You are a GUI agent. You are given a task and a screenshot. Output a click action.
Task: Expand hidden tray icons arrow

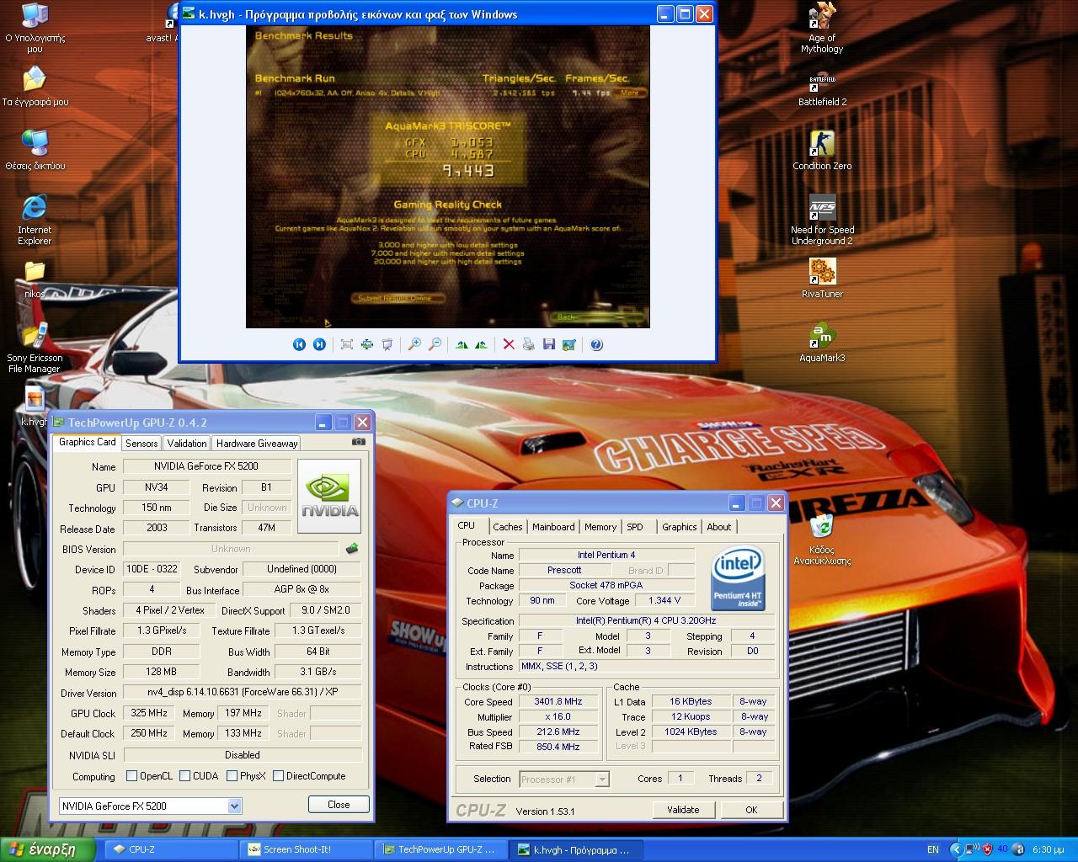[x=955, y=849]
